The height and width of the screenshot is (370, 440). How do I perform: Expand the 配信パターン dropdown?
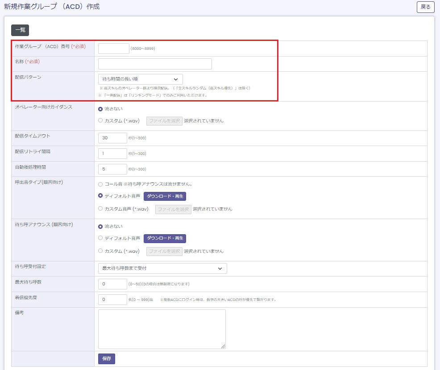point(140,79)
